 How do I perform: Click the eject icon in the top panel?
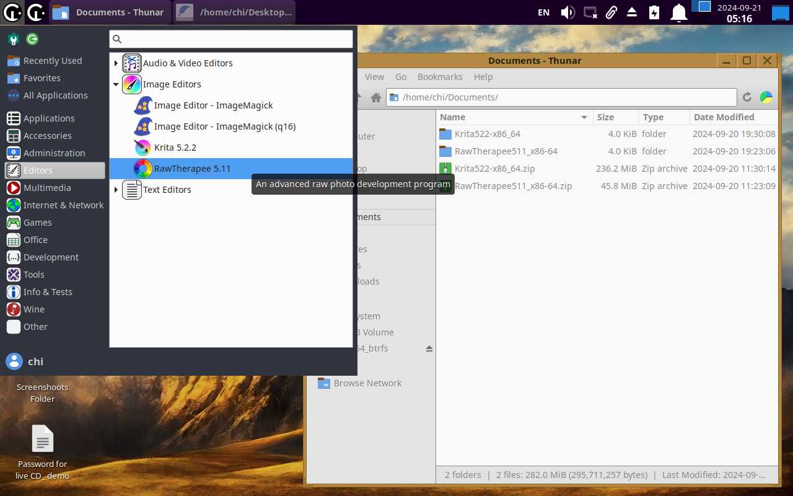[632, 12]
